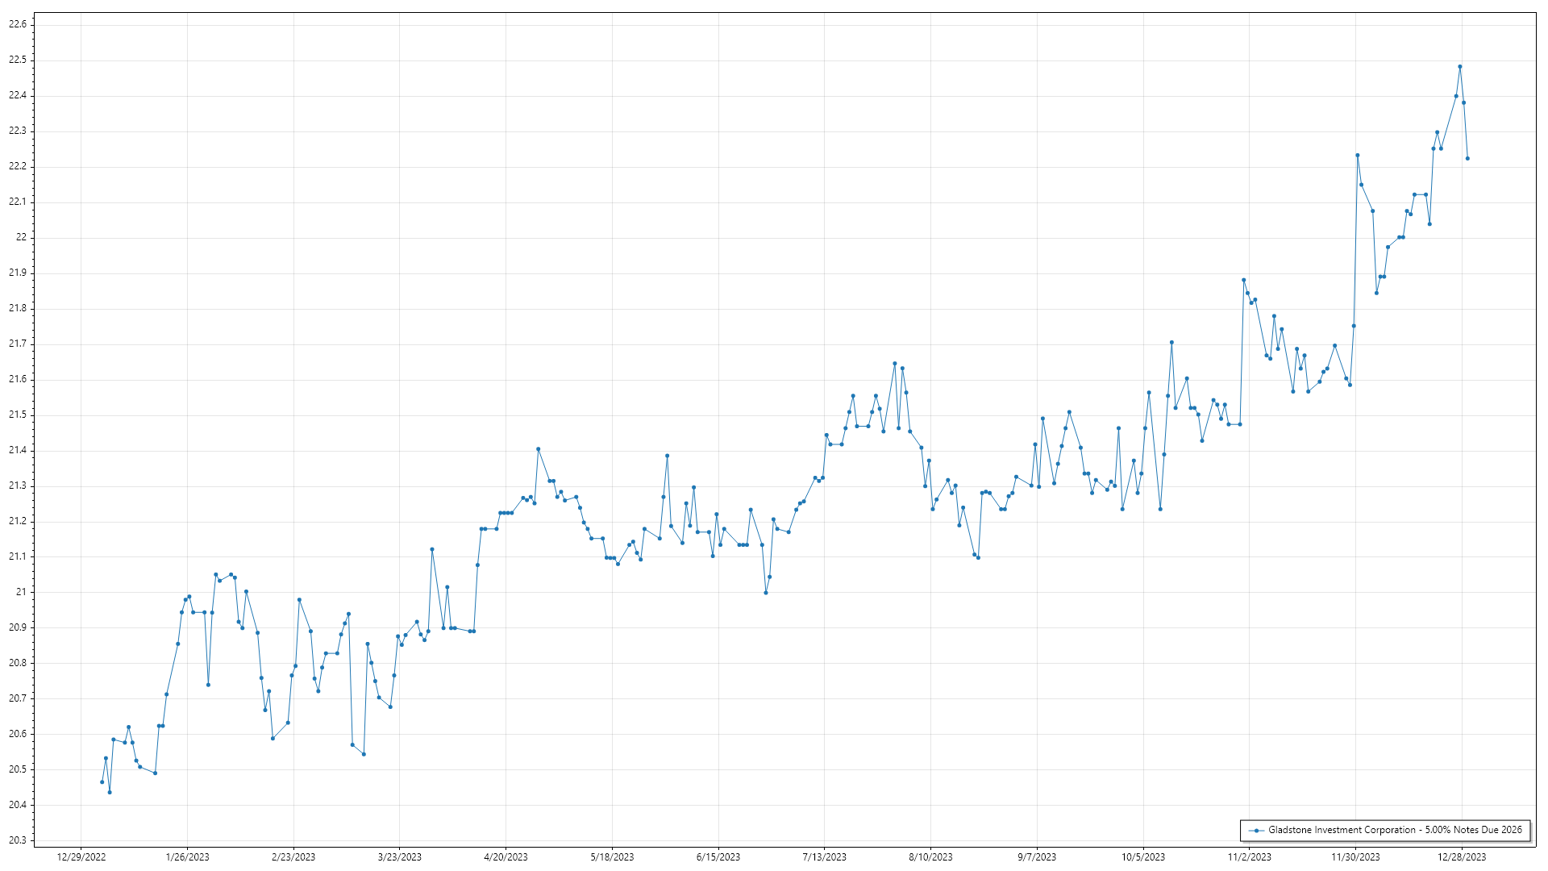1548x871 pixels.
Task: Click the 12/28/2023 x-axis date label
Action: point(1462,857)
